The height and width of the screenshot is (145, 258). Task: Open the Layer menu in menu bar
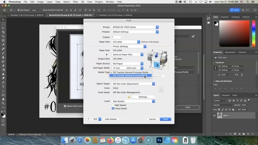click(x=49, y=2)
